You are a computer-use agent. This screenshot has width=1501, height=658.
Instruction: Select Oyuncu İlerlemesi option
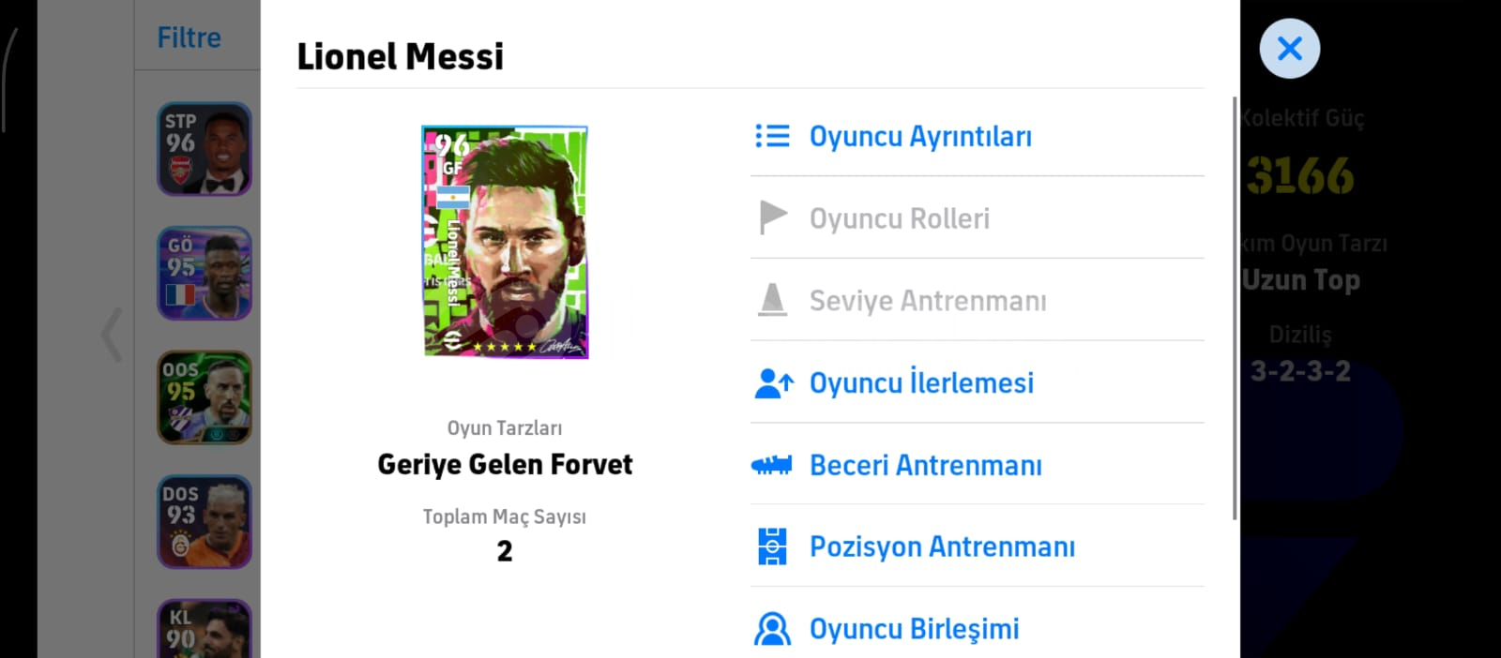coord(921,383)
